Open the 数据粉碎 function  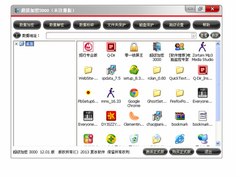[87, 25]
